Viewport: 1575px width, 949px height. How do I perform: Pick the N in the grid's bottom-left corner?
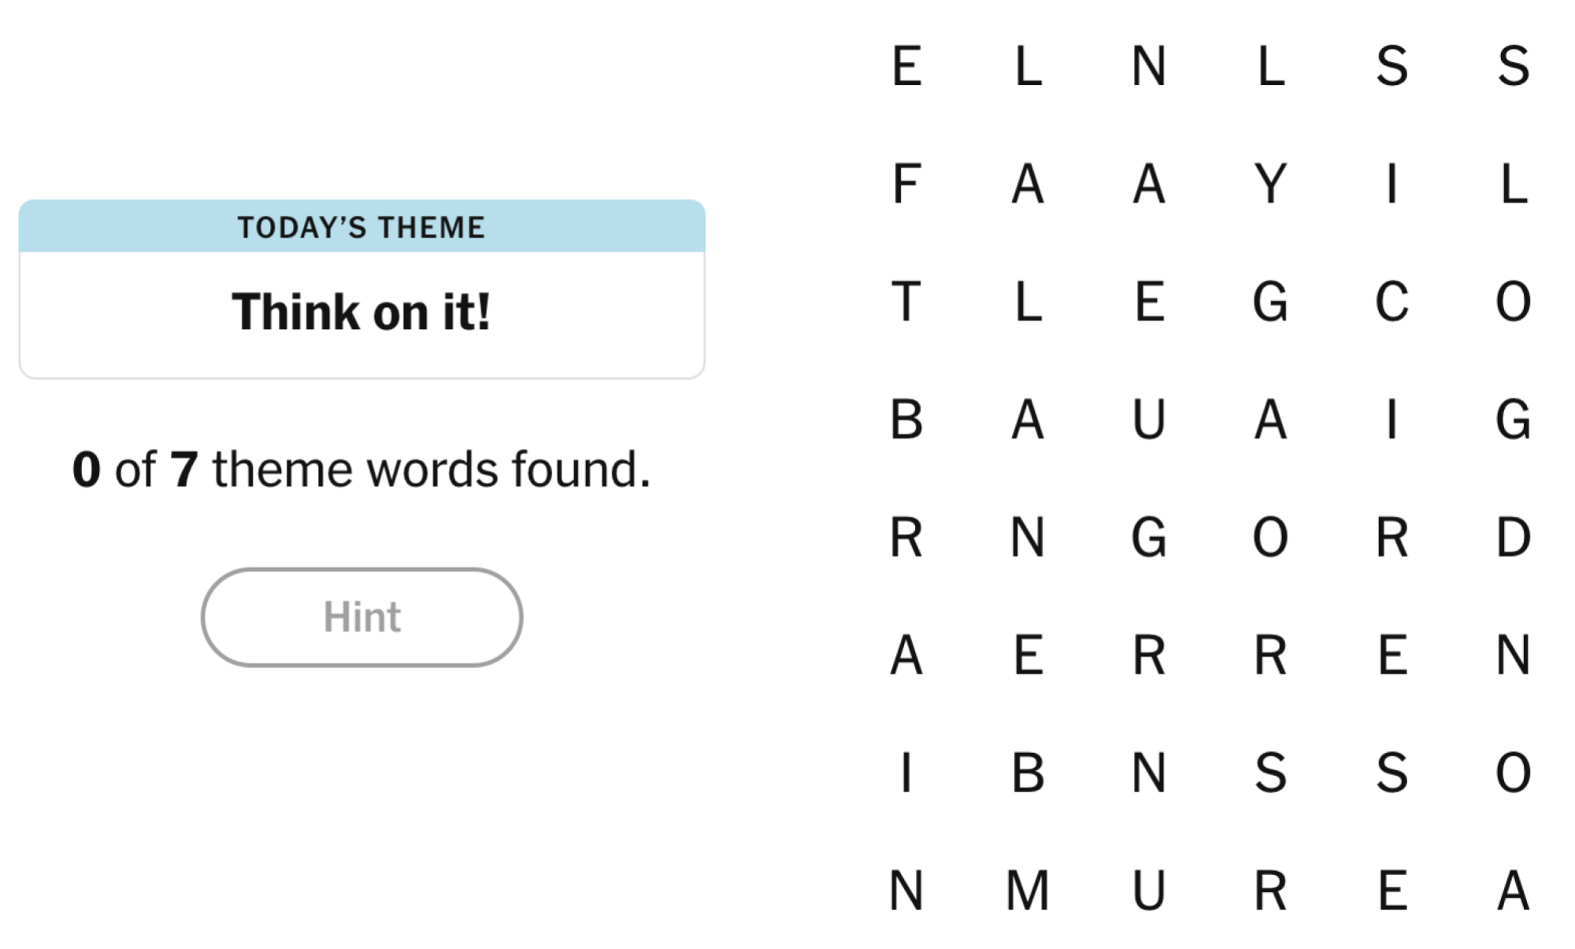906,891
